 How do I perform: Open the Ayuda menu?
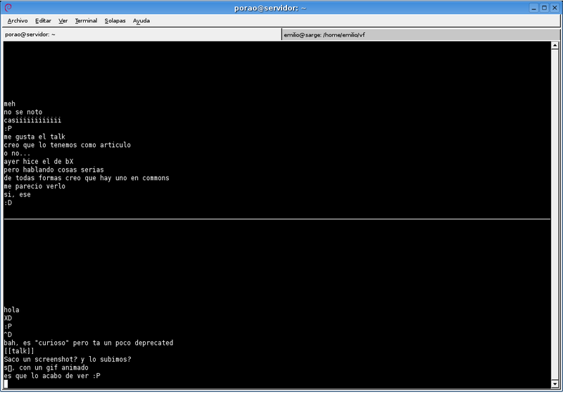coord(141,21)
